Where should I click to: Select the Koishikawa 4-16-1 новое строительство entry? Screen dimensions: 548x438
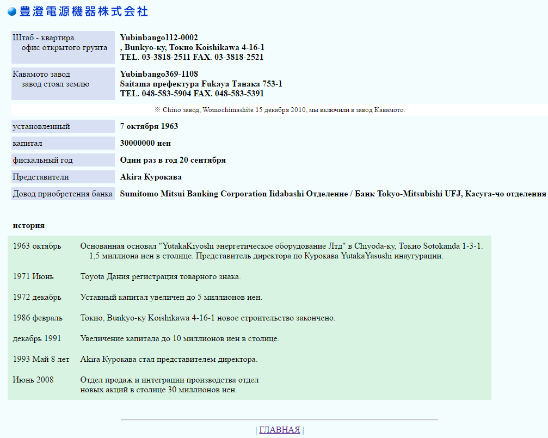(x=207, y=318)
